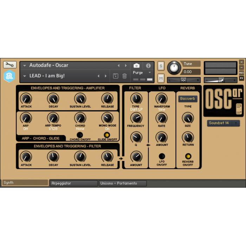Click the filter TYPE knob
Viewport: 246px width, 246px height.
136,99
